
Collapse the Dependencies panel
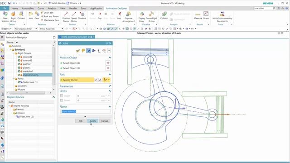pyautogui.click(x=53, y=97)
